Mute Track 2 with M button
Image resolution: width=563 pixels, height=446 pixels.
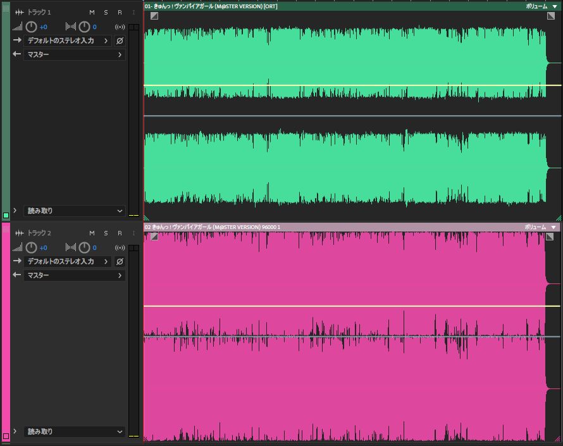pos(92,233)
